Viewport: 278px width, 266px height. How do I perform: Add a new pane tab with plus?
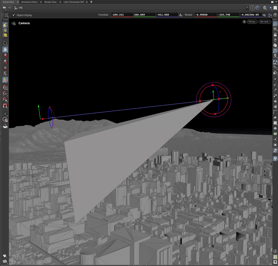coord(91,2)
